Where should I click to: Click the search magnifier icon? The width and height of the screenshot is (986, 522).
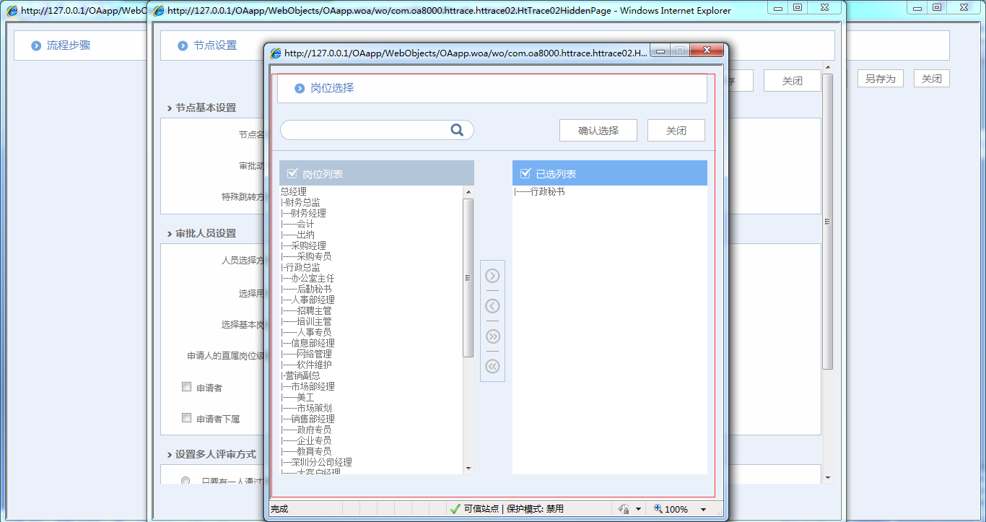click(x=457, y=129)
